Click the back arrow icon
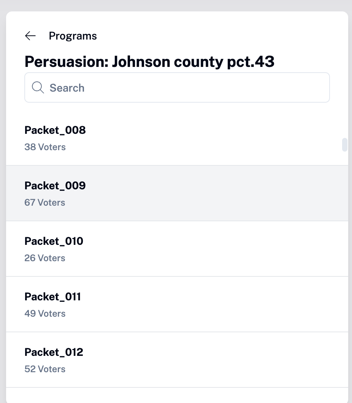 pos(30,36)
